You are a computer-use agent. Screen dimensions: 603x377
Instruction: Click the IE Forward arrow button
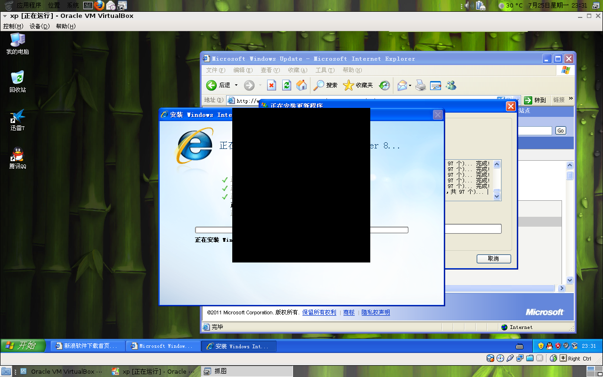249,85
